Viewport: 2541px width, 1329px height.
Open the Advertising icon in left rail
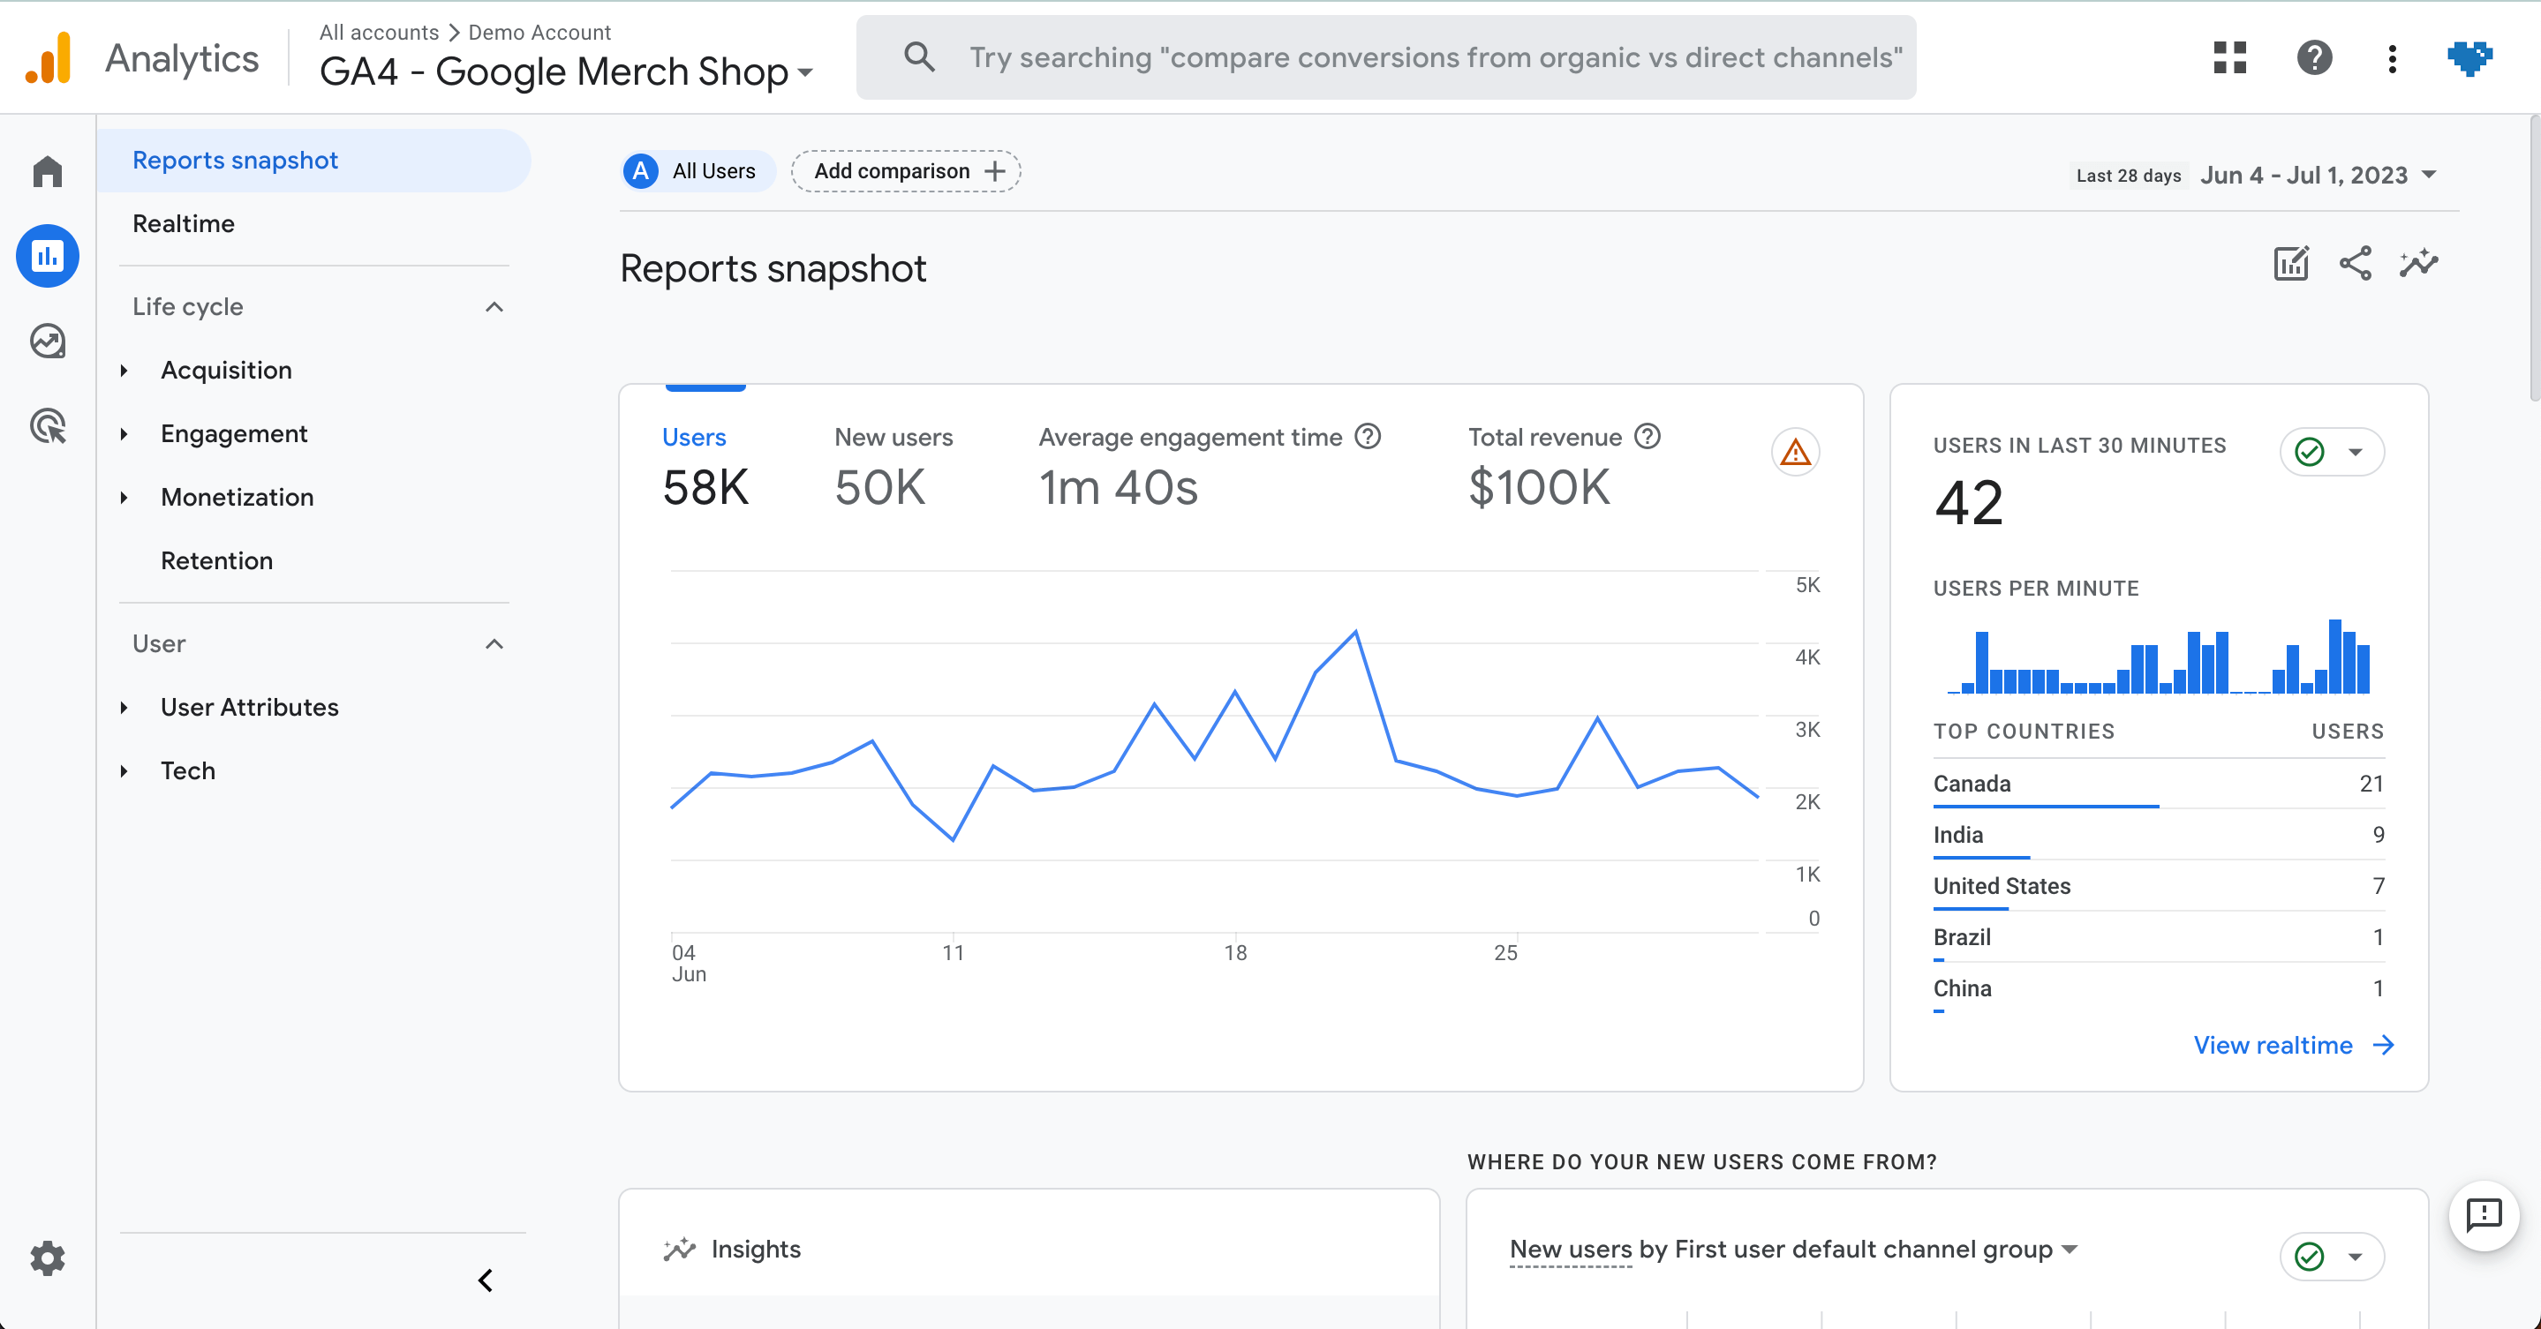48,426
